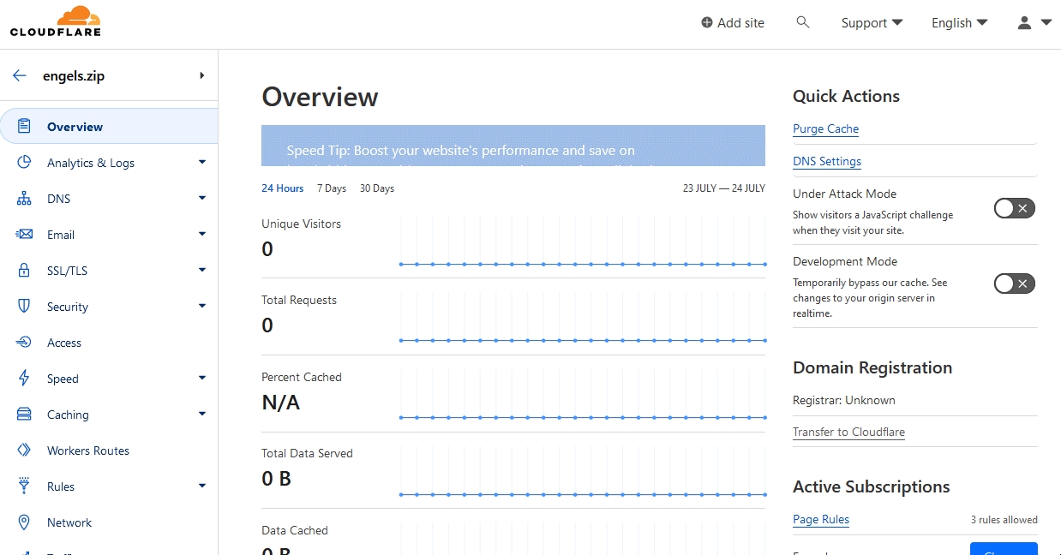Image resolution: width=1061 pixels, height=555 pixels.
Task: Expand the Speed submenu arrow
Action: 202,378
